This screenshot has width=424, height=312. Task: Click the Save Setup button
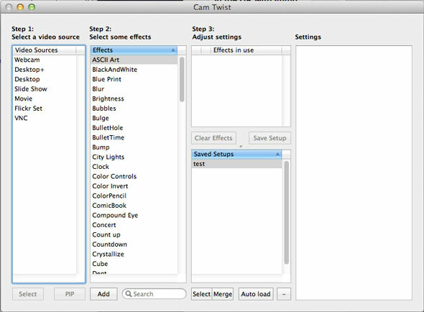(269, 138)
